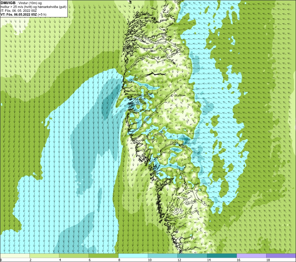Image resolution: width=296 pixels, height=262 pixels.
Task: Click the legend label '14'
Action: coord(209,260)
